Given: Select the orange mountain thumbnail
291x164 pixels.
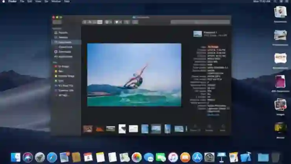Looking at the screenshot, I should [x=99, y=129].
